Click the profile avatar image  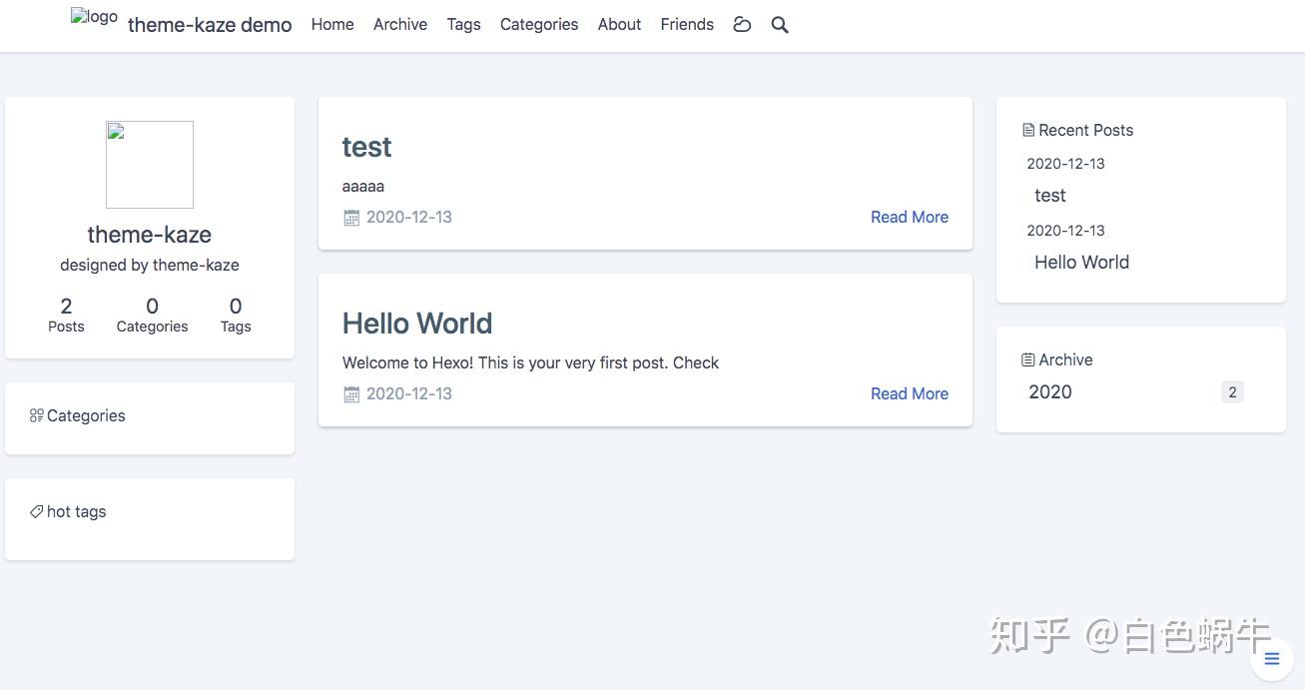pyautogui.click(x=150, y=165)
